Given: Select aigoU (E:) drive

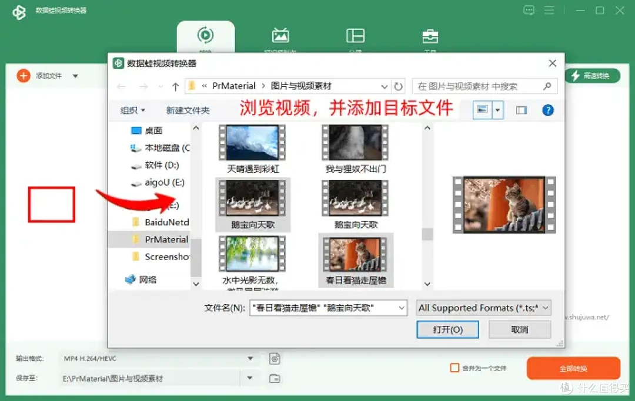Looking at the screenshot, I should pyautogui.click(x=158, y=183).
